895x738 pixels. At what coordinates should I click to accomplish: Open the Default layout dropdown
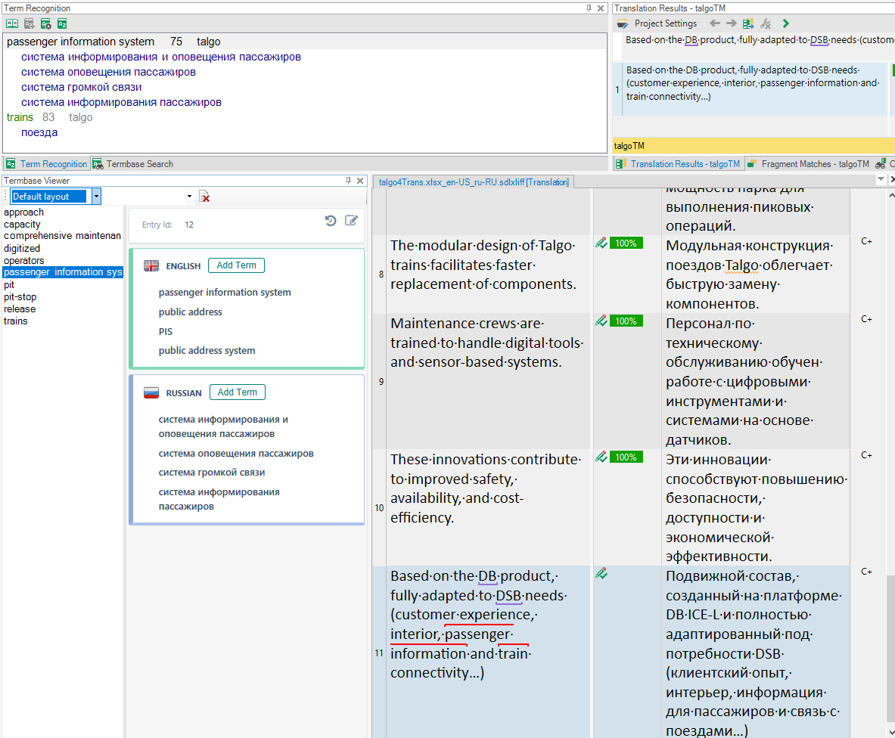pos(96,196)
